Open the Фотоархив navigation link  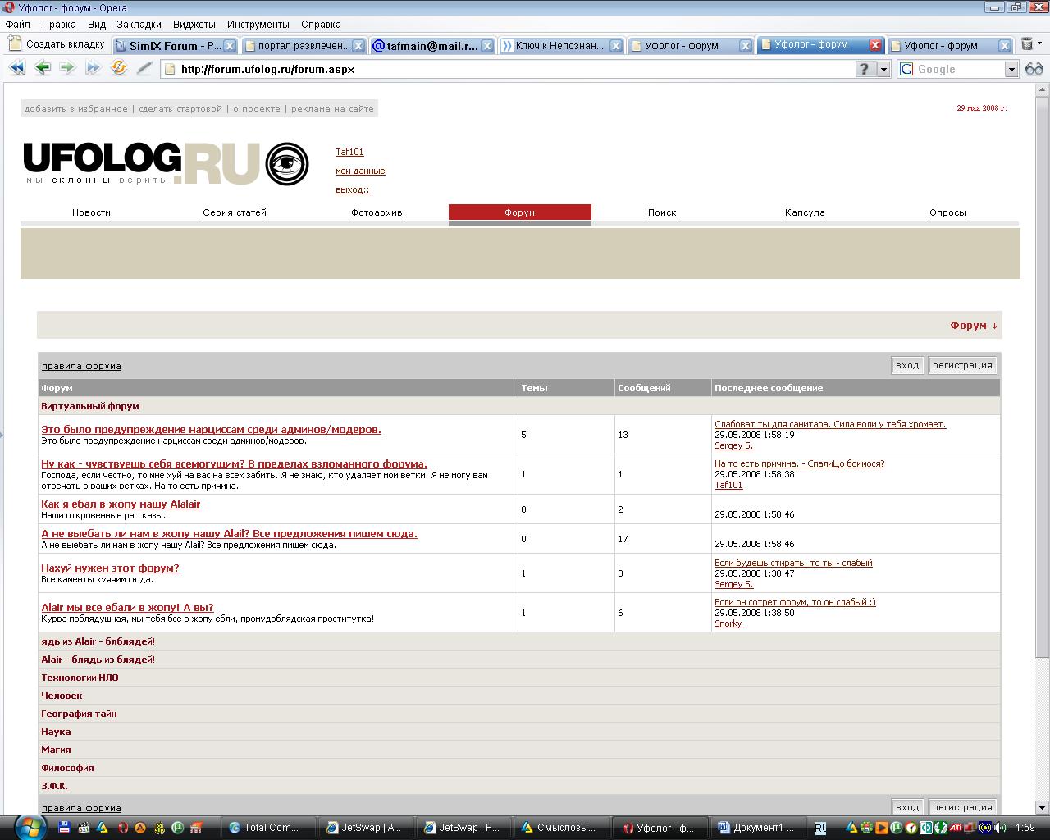click(x=377, y=212)
